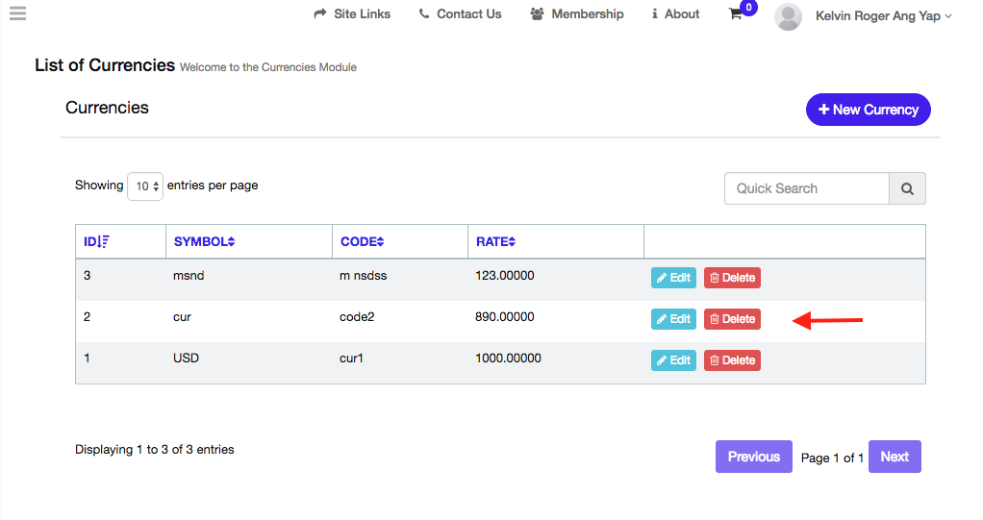Expand Kelvin Roger Ang Yap user menu
The image size is (983, 520).
pos(883,15)
